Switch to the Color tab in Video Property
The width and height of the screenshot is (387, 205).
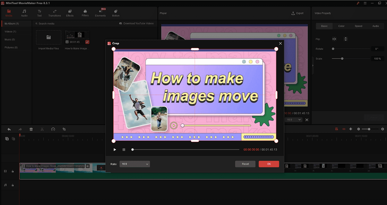(x=341, y=26)
